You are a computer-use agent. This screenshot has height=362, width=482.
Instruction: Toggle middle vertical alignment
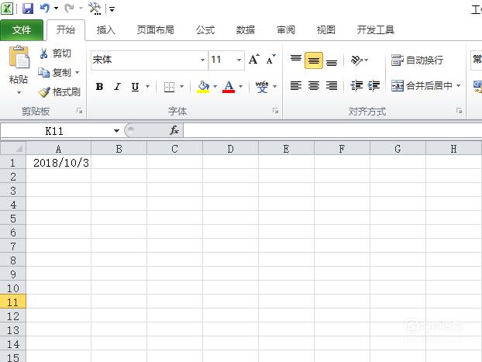[x=314, y=60]
